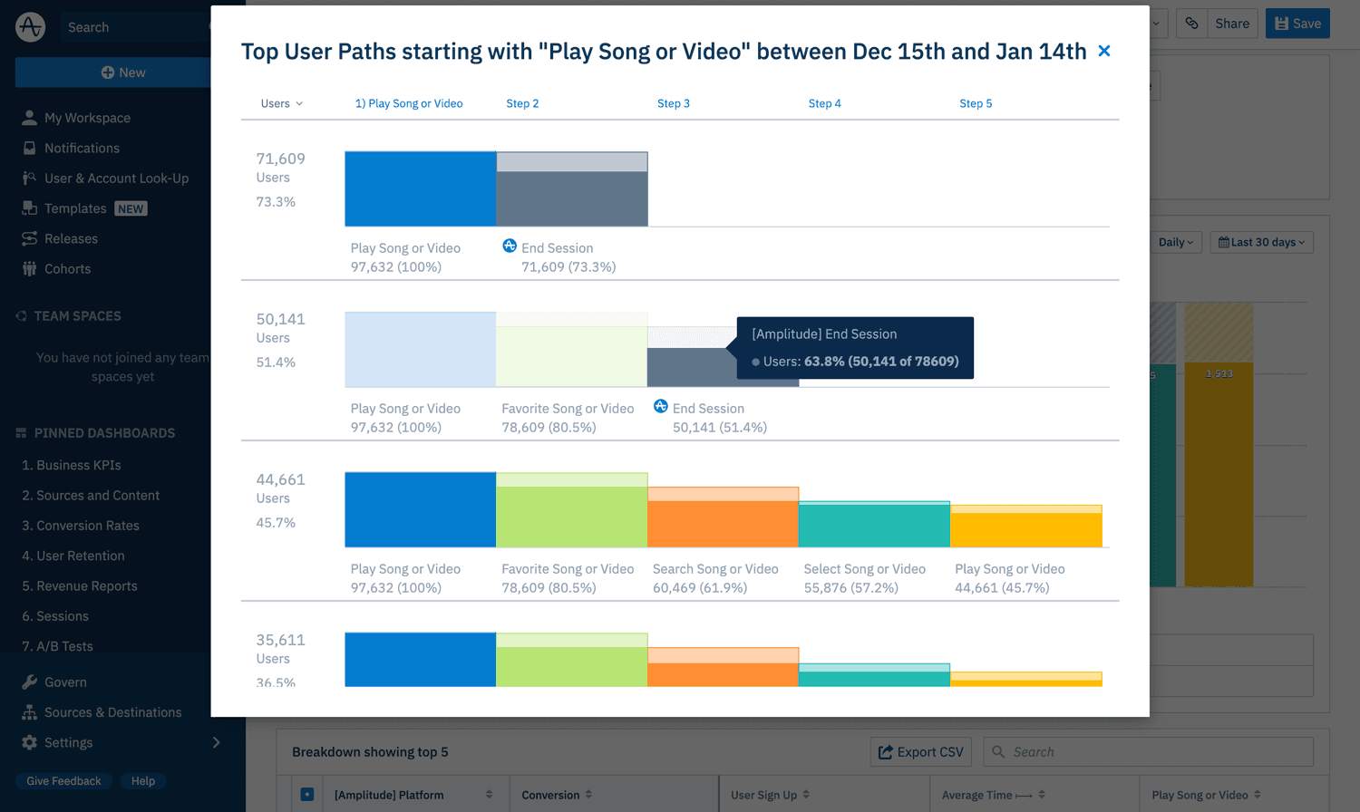Image resolution: width=1360 pixels, height=812 pixels.
Task: Click the Releases icon in sidebar
Action: pyautogui.click(x=29, y=238)
